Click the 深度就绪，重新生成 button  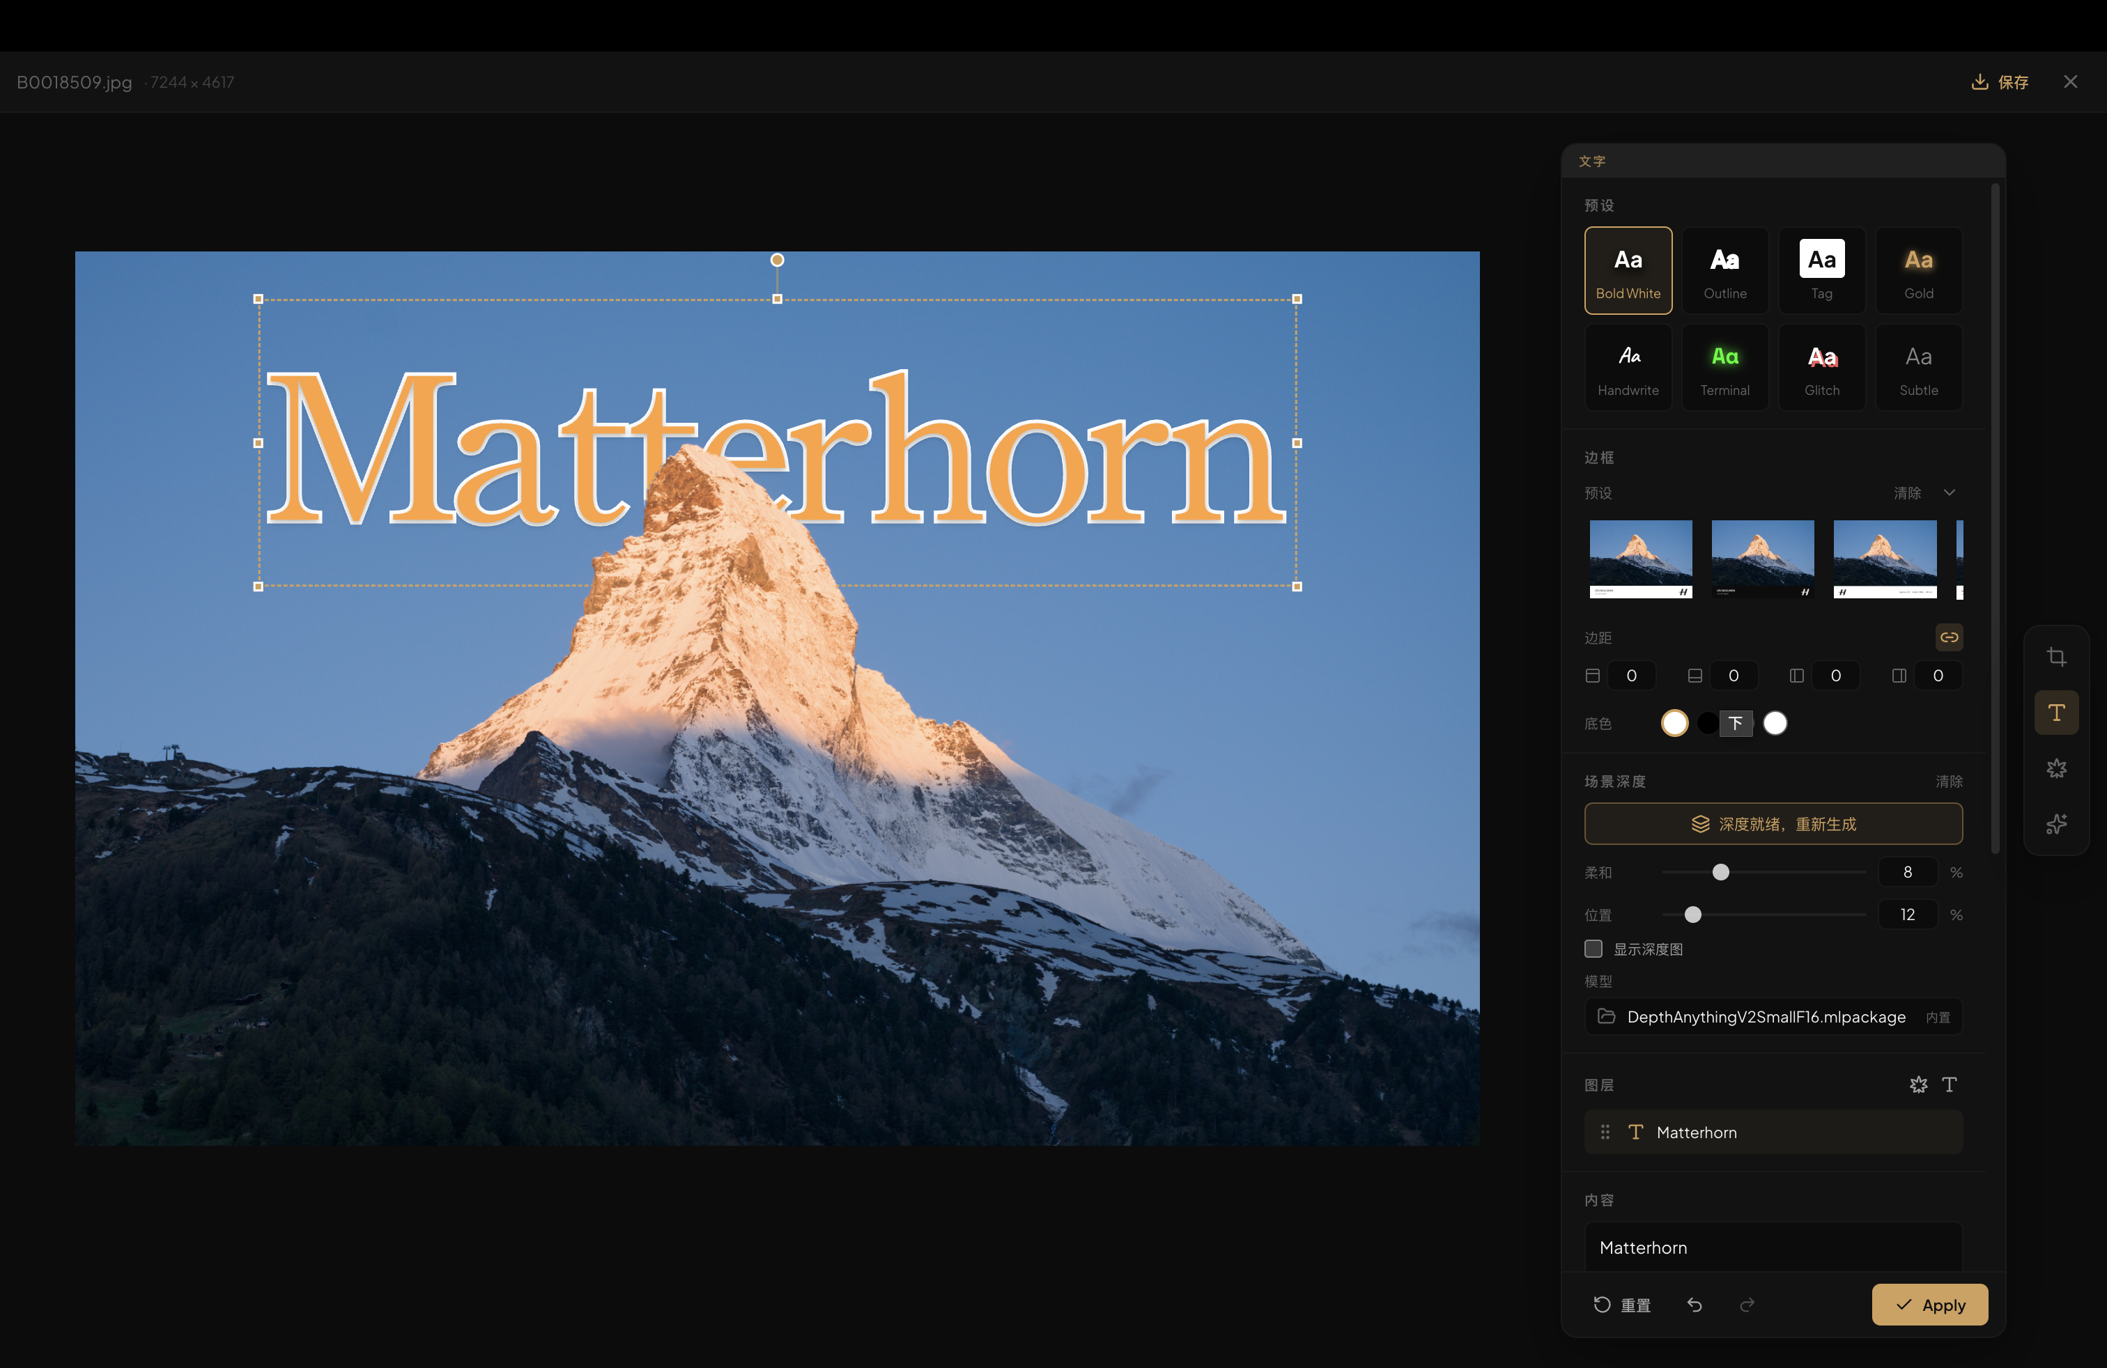point(1773,824)
